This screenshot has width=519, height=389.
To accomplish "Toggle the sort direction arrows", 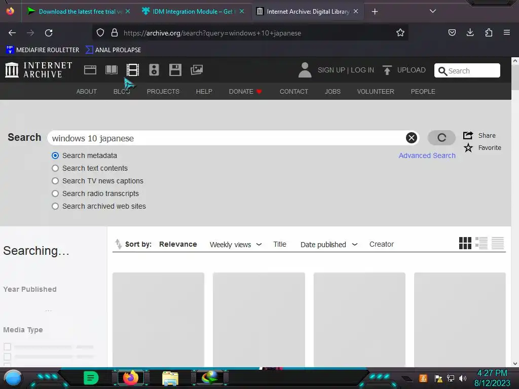I will 118,244.
